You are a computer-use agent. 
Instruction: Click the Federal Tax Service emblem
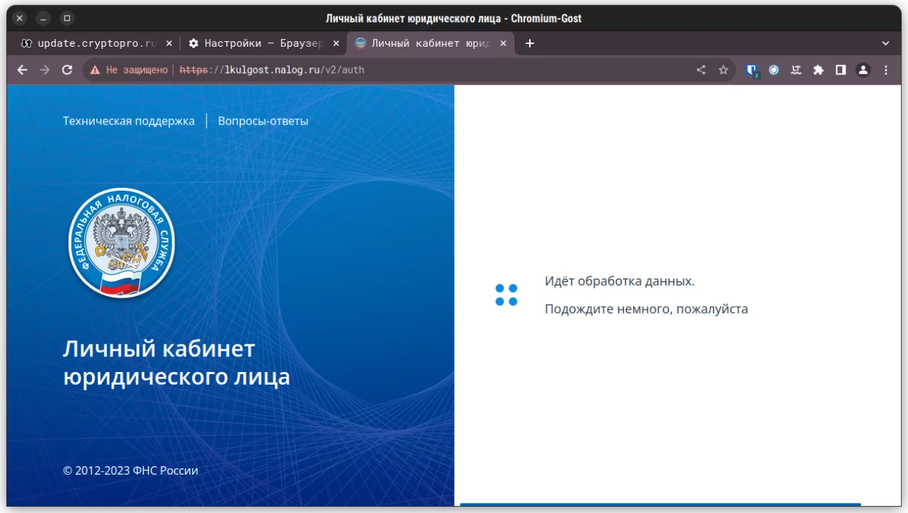[122, 243]
